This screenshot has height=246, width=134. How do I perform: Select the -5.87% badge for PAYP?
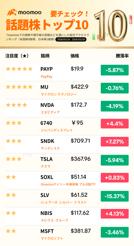click(x=115, y=70)
